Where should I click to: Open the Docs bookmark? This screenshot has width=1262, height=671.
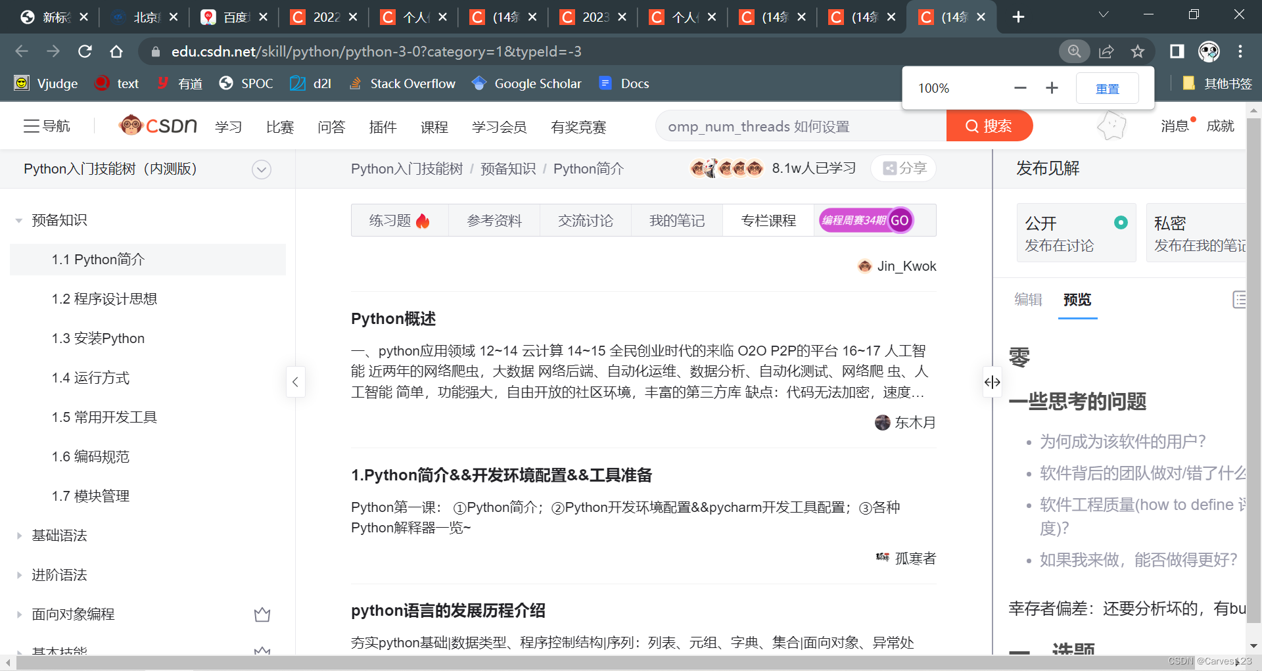click(624, 83)
